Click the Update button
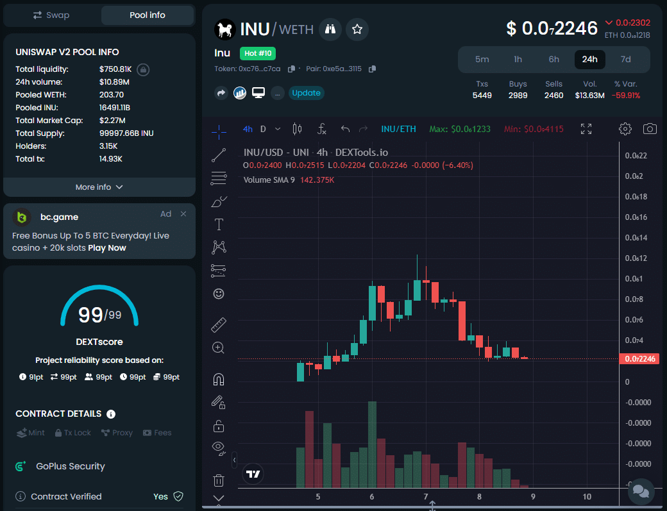 307,93
